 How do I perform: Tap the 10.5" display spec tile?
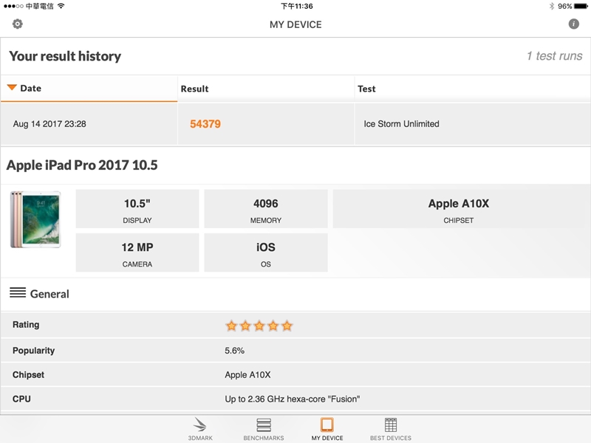(x=137, y=209)
